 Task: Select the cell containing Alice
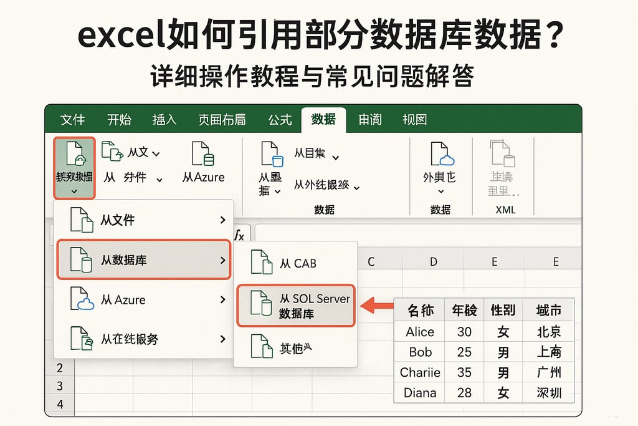[419, 331]
